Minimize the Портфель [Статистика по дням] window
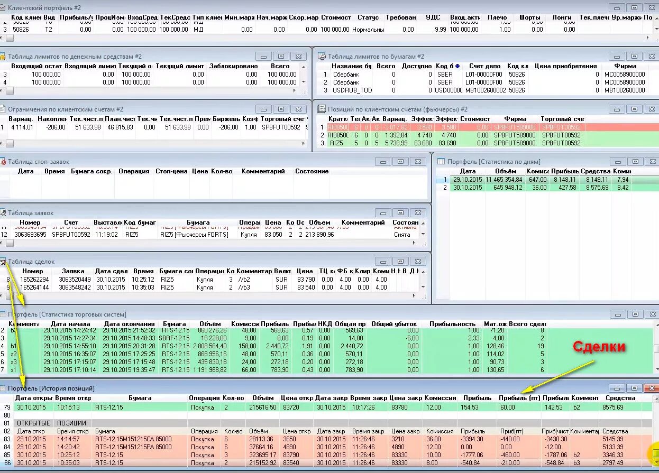Viewport: 659px width, 473px height. (x=617, y=162)
